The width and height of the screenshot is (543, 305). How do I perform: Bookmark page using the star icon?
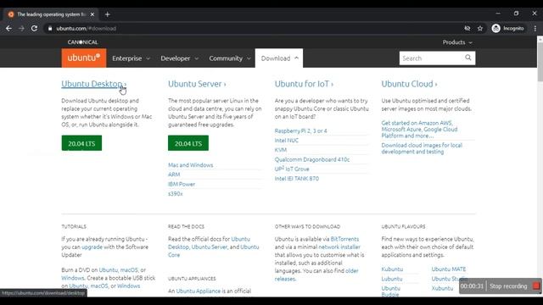[480, 28]
